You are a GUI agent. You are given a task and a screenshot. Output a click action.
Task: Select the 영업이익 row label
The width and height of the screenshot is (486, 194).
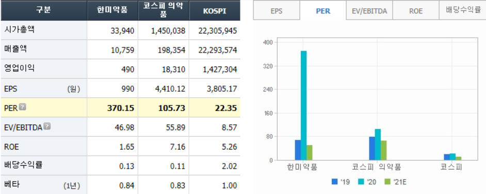click(20, 69)
